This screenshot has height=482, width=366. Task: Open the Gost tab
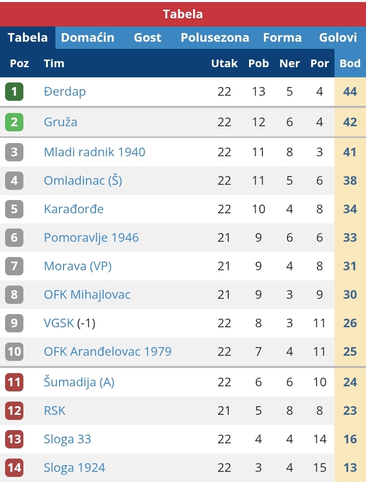tap(147, 38)
